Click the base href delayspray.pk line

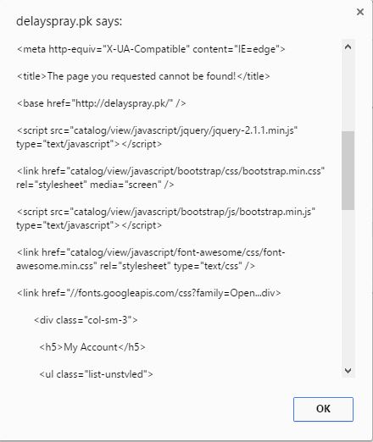[x=102, y=103]
